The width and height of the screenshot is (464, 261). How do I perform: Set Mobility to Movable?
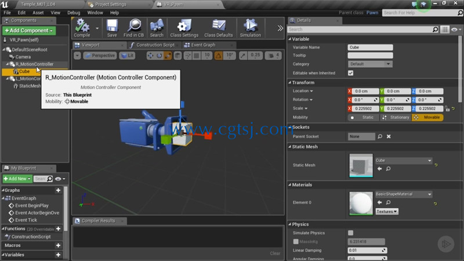(x=427, y=118)
